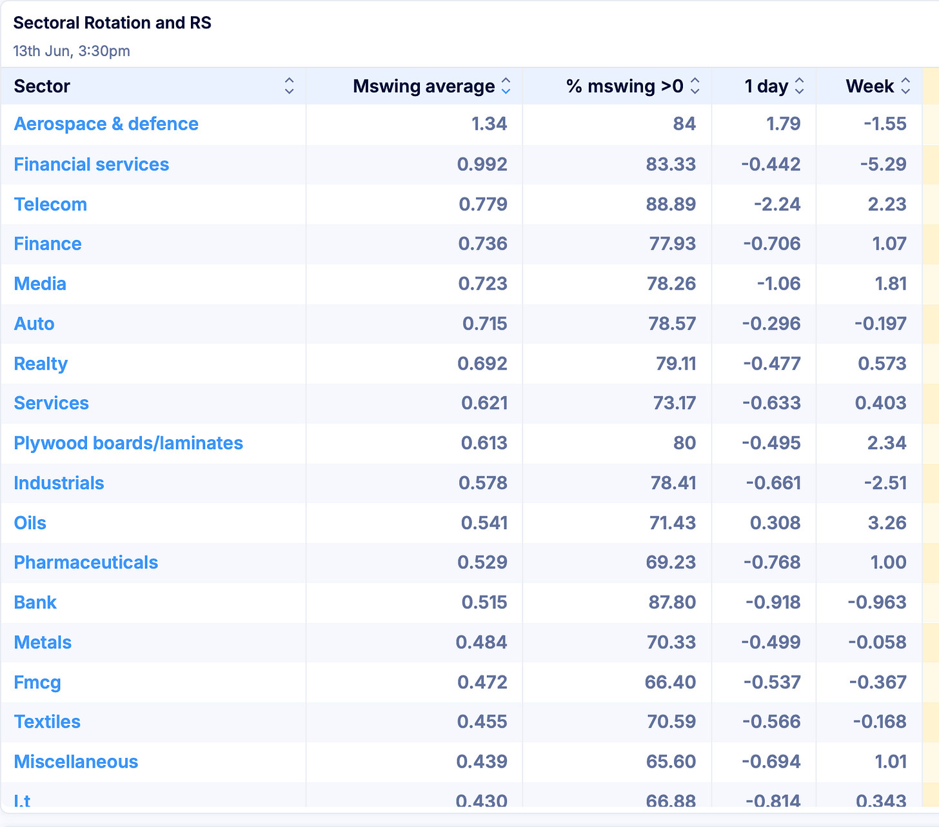The image size is (939, 827).
Task: Click the 13th Jun, 3:30pm timestamp
Action: click(x=72, y=51)
